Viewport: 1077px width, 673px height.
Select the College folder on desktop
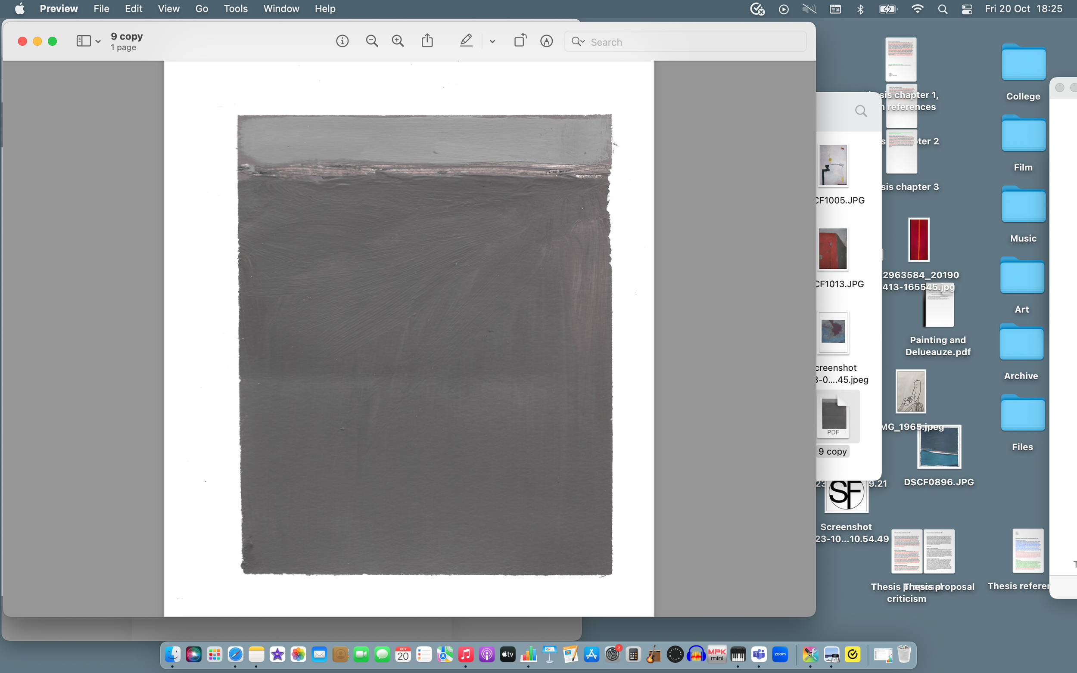pyautogui.click(x=1023, y=63)
